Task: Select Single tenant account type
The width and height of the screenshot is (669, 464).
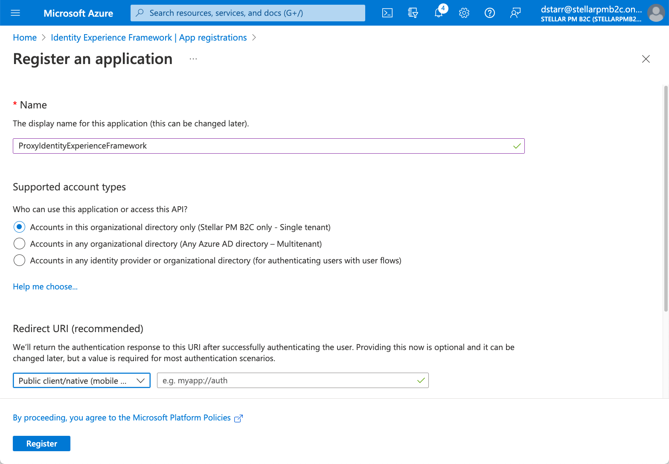Action: pyautogui.click(x=19, y=227)
